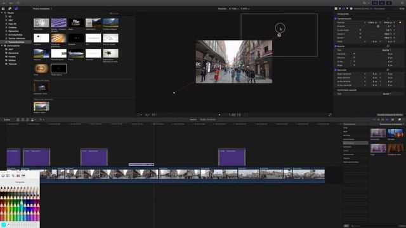Image resolution: width=406 pixels, height=228 pixels.
Task: Select the last purple title clip
Action: 232,157
